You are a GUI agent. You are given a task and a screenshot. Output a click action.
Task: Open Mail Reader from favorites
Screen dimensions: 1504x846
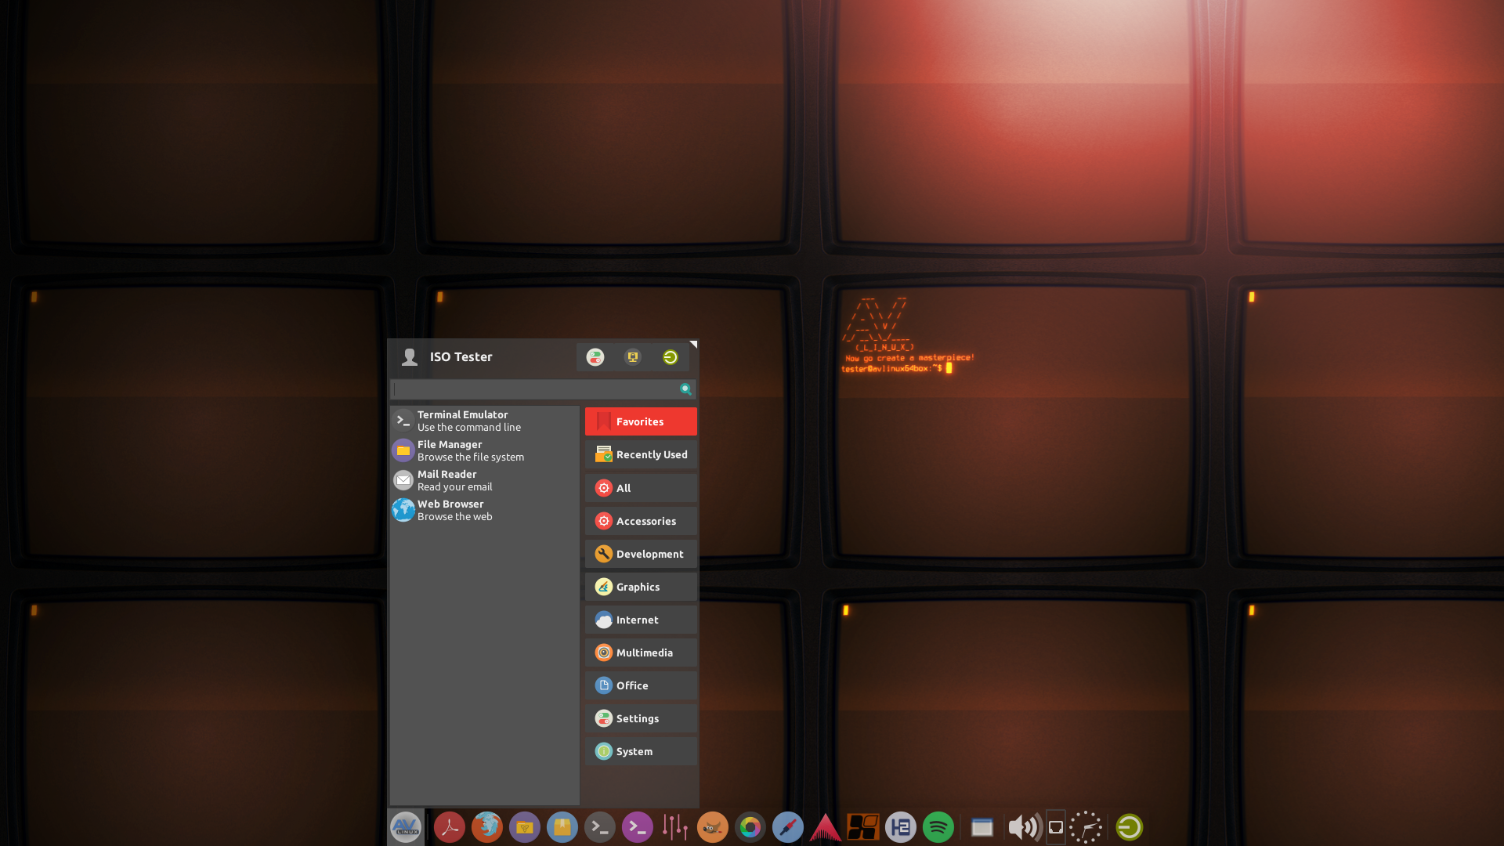485,480
